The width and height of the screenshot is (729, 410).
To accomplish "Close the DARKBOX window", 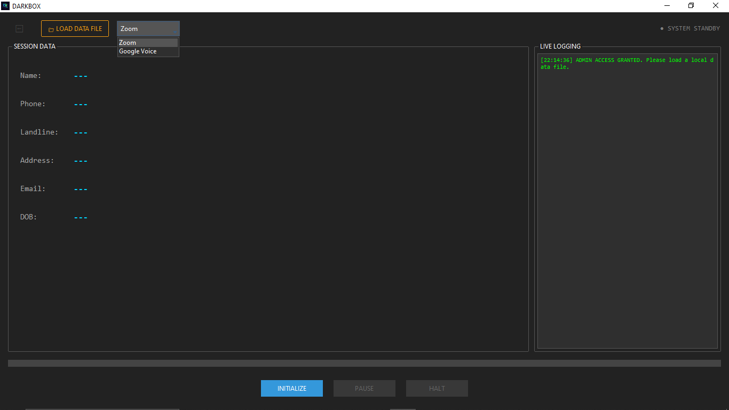I will click(x=716, y=6).
